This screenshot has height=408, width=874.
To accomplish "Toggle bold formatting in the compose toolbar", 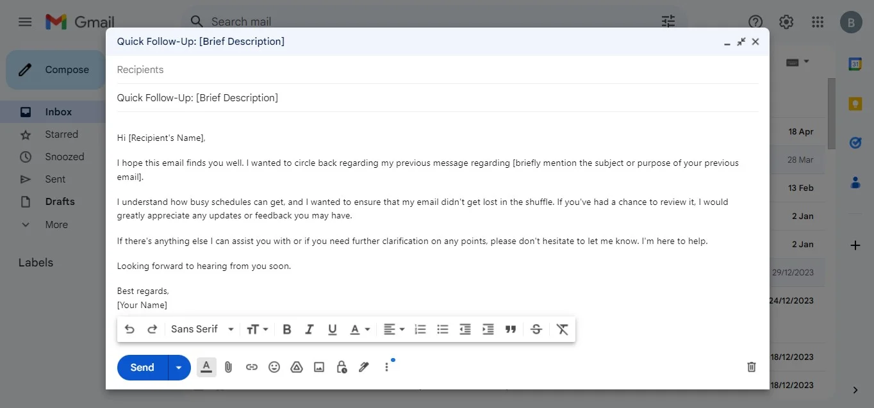I will pos(286,329).
